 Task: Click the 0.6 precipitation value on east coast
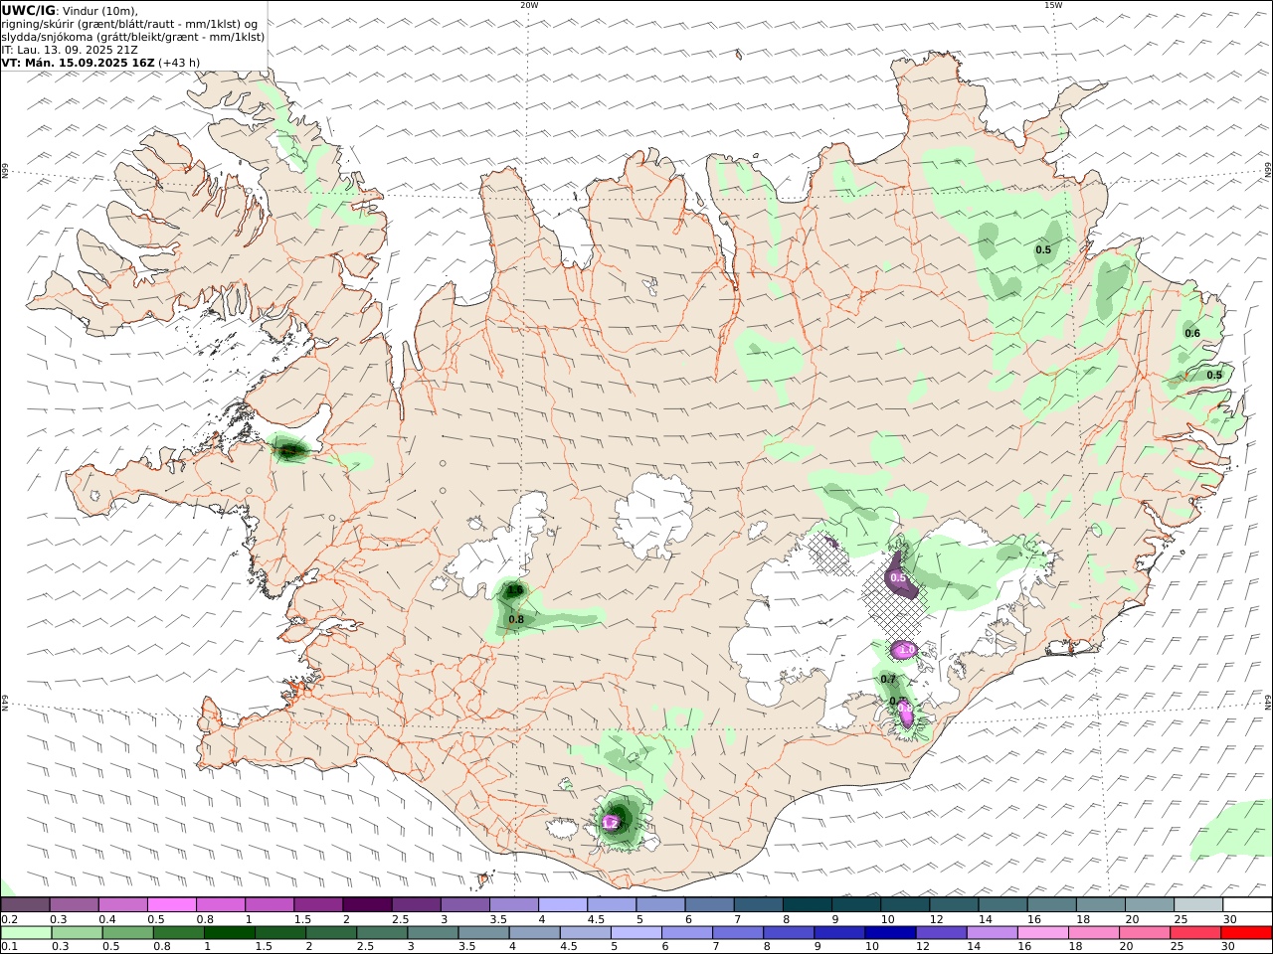pyautogui.click(x=1192, y=334)
